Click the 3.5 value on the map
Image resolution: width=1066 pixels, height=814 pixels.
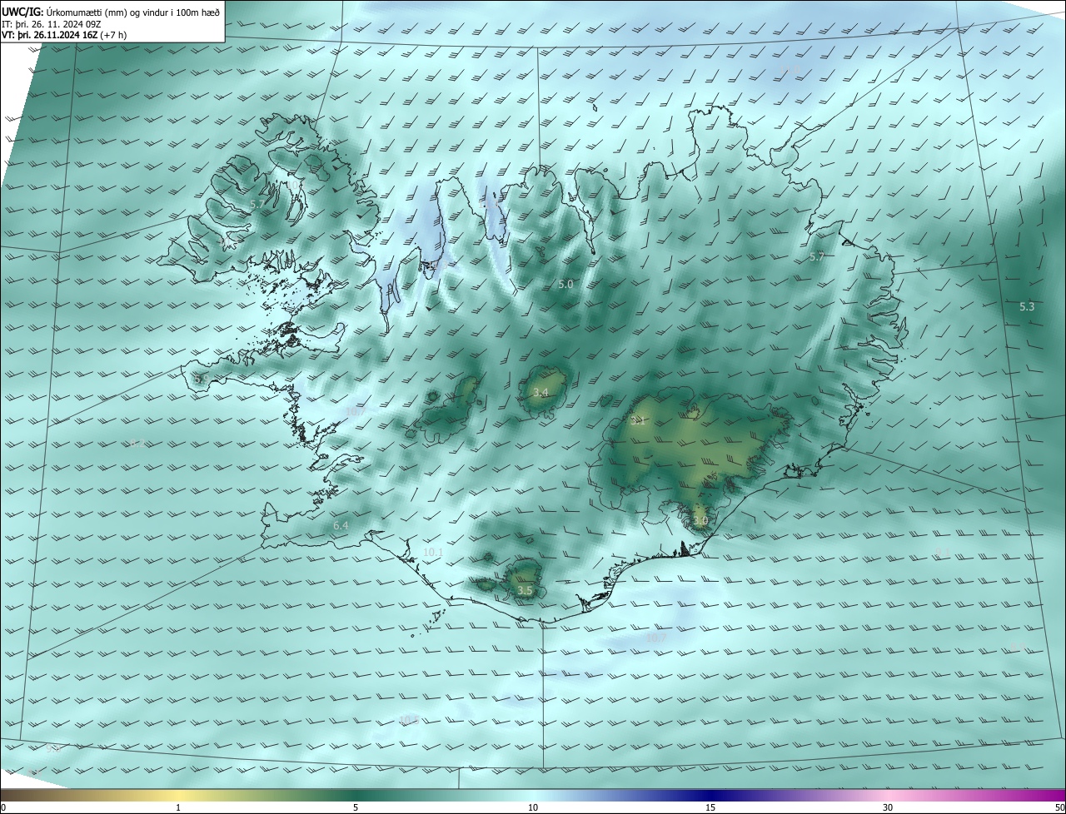pyautogui.click(x=525, y=591)
